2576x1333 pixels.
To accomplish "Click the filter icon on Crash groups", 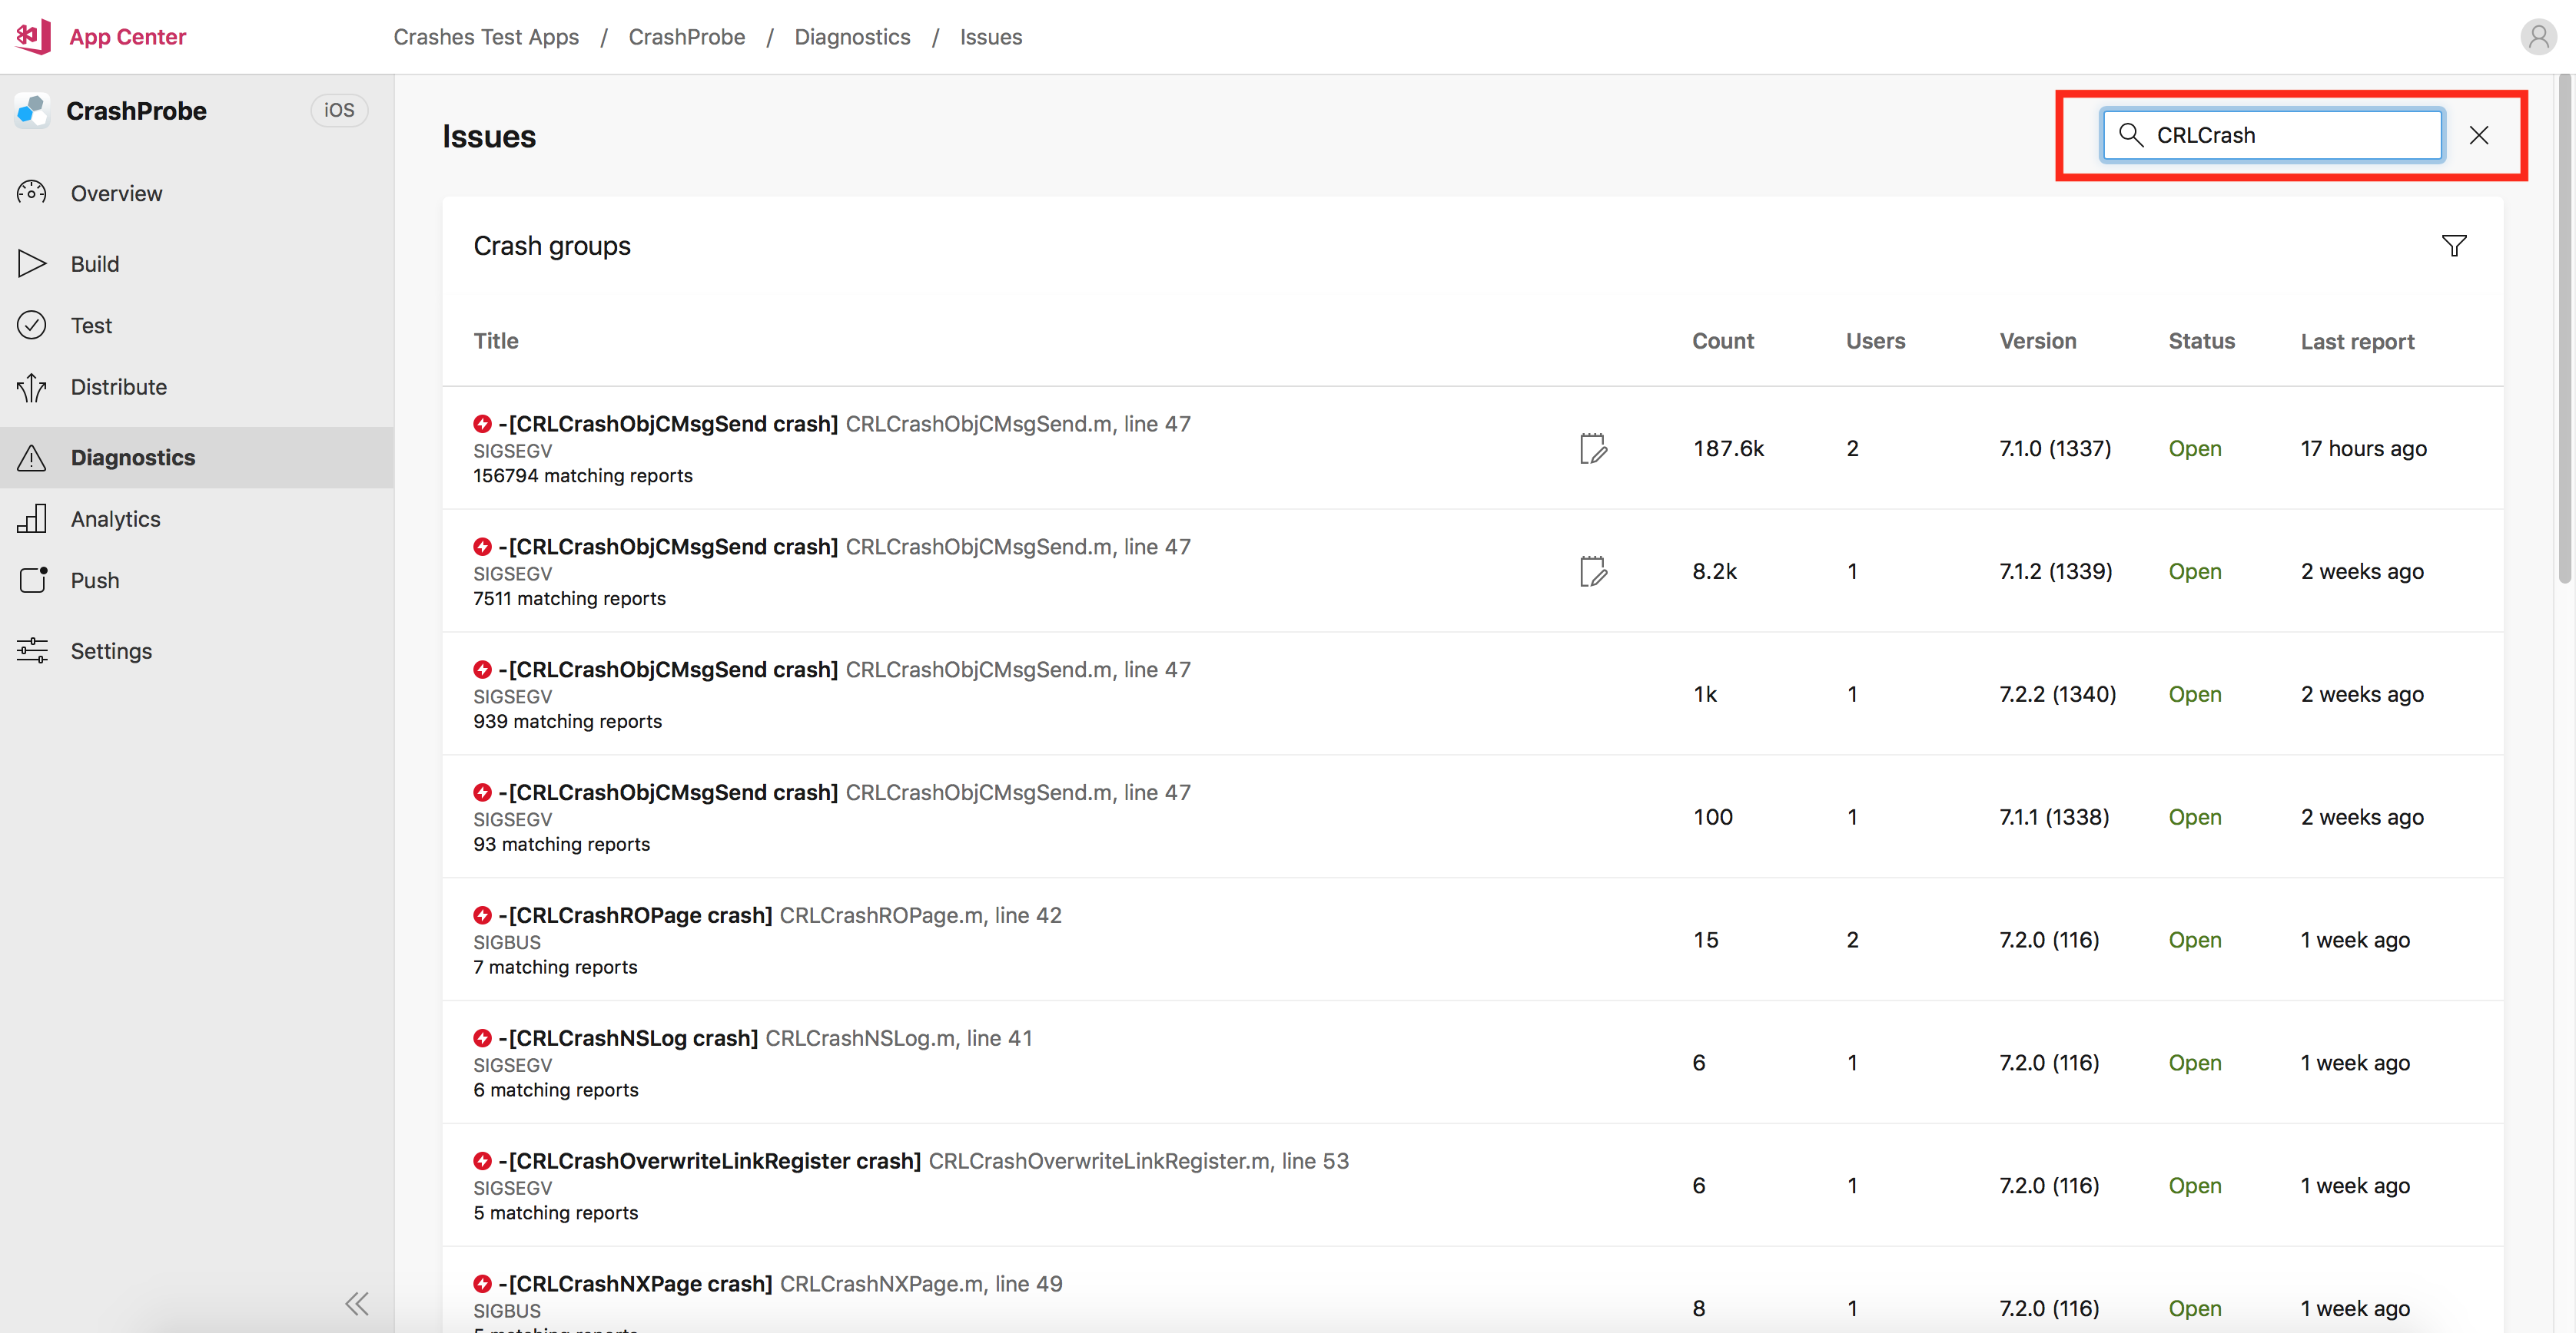I will click(2455, 245).
